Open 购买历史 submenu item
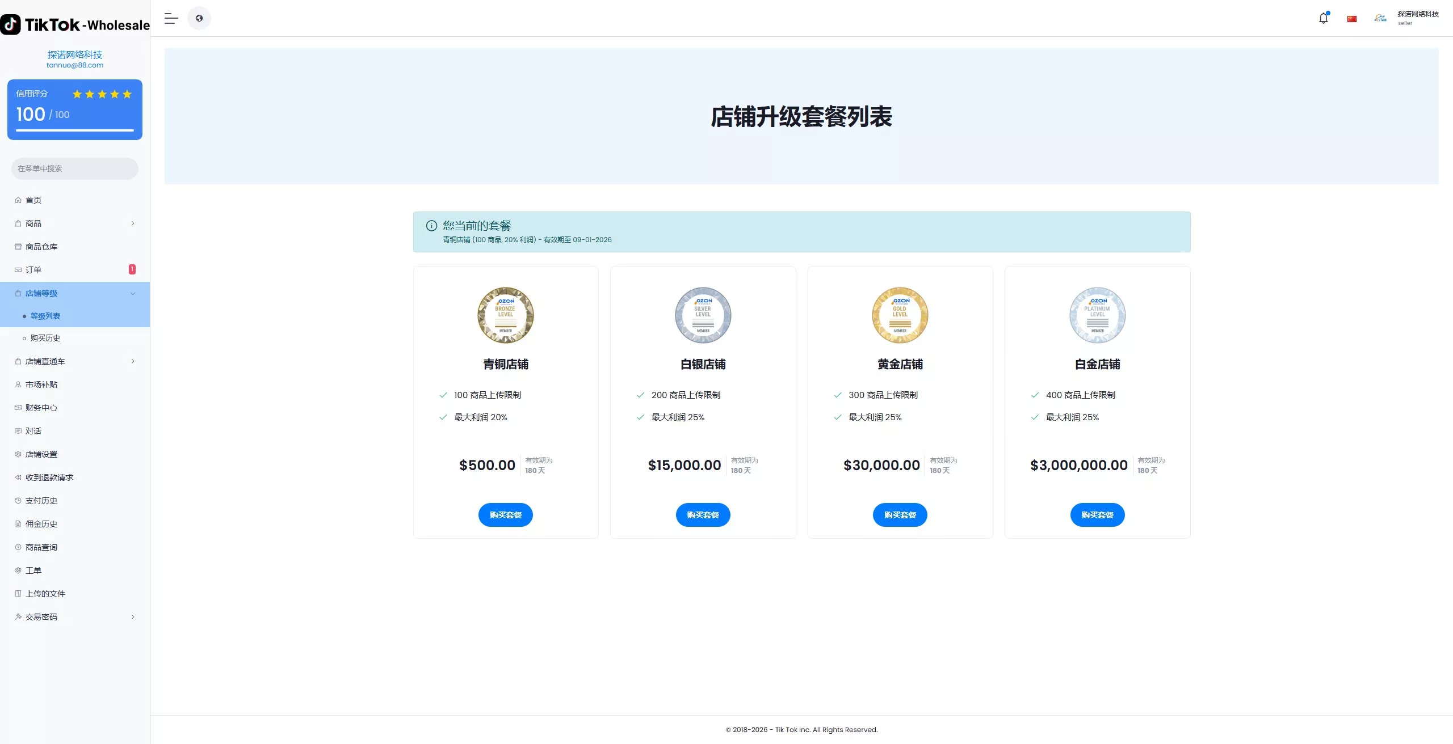The image size is (1453, 744). point(45,338)
